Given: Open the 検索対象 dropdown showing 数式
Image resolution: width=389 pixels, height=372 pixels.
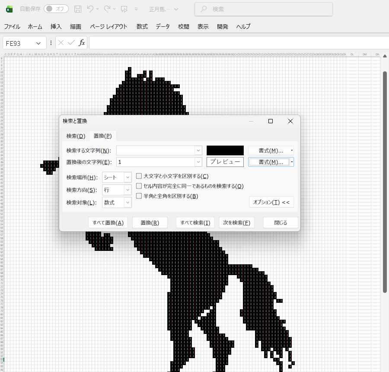Looking at the screenshot, I should pos(117,202).
